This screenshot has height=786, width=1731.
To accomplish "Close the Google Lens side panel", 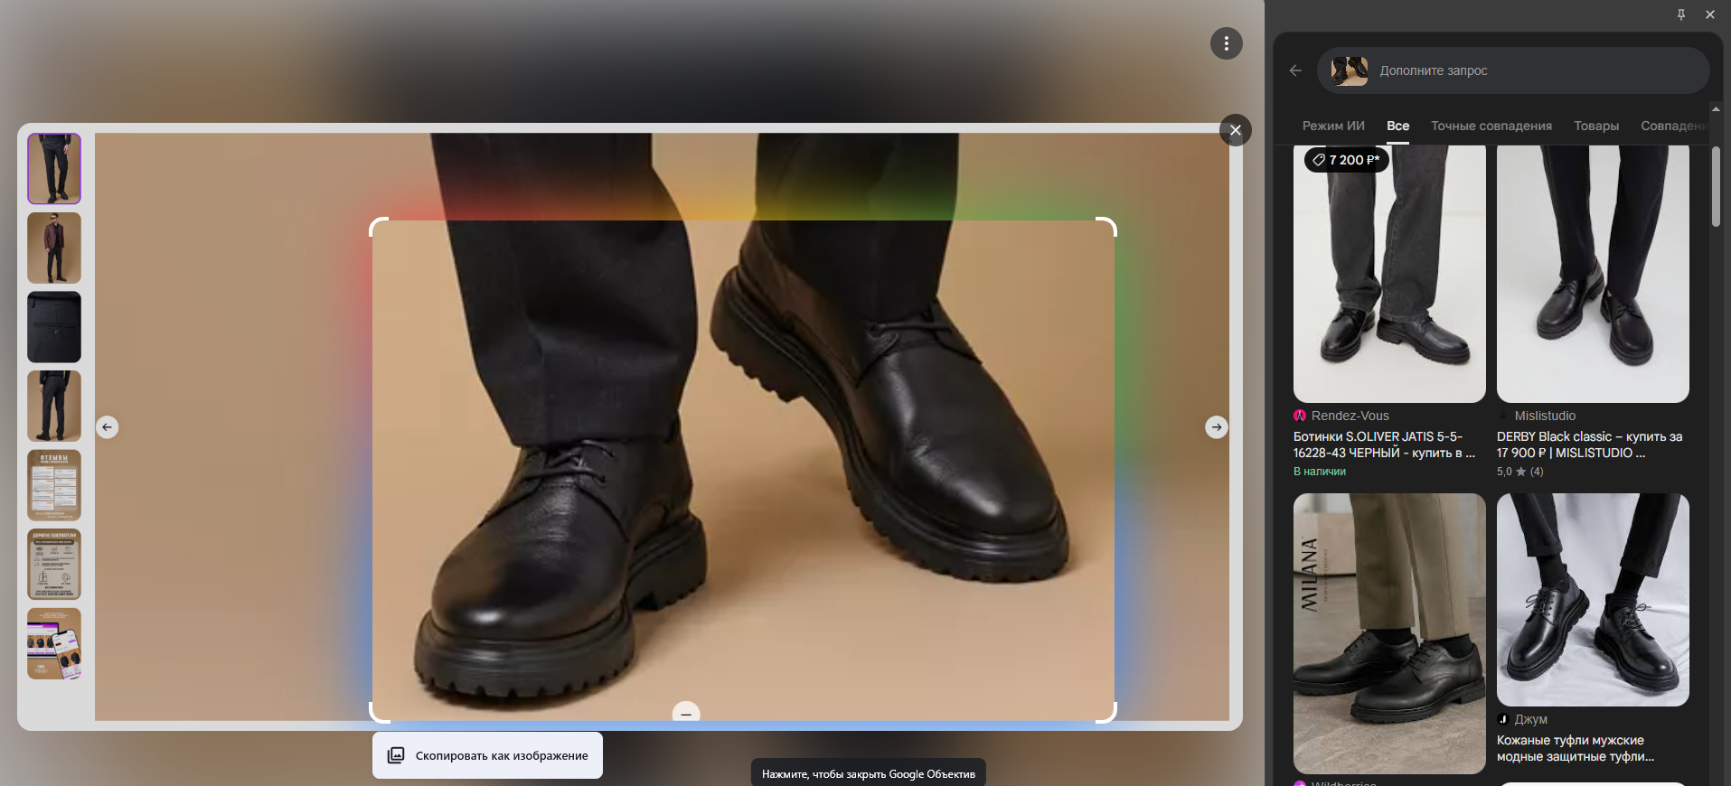I will [1710, 14].
